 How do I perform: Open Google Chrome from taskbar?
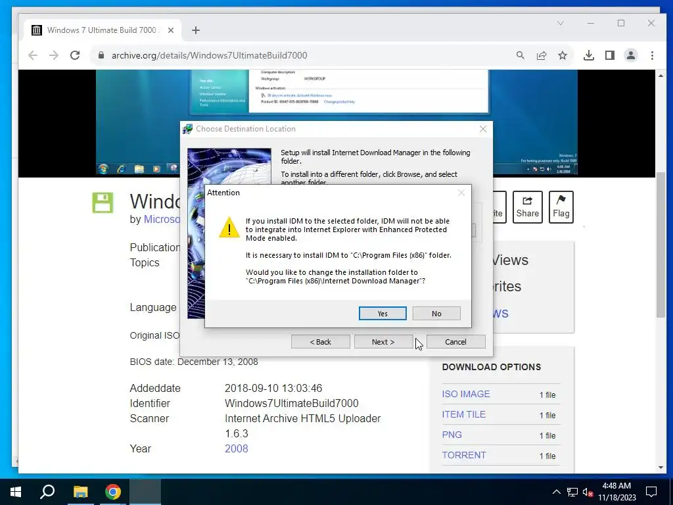tap(113, 492)
